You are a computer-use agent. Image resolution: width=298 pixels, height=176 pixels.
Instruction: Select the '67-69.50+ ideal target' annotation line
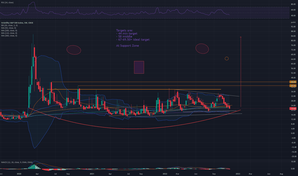pos(133,40)
